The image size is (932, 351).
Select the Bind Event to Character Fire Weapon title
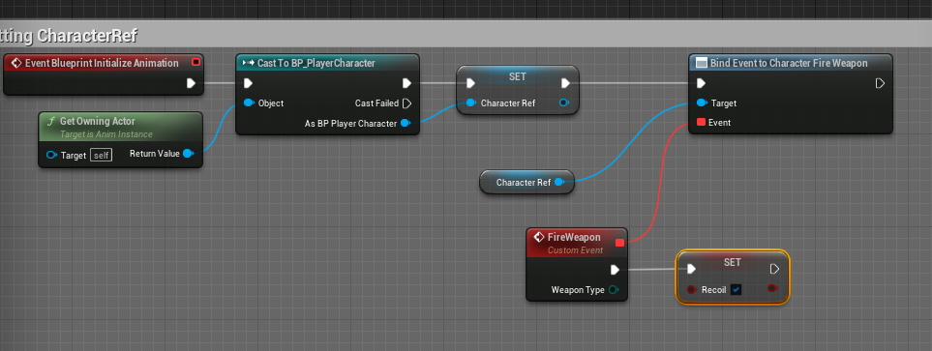[x=789, y=63]
